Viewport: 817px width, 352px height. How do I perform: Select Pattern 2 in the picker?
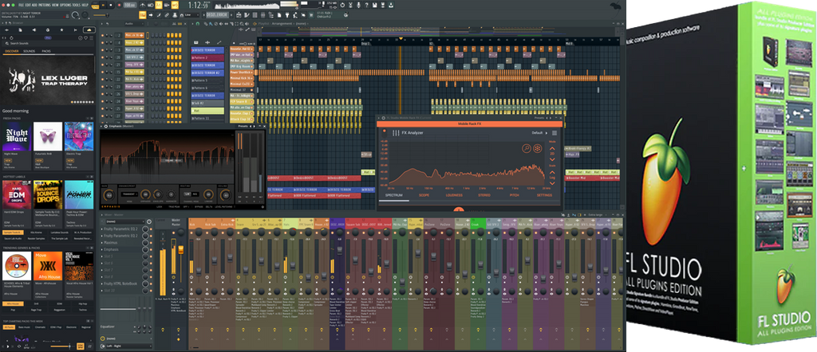click(207, 57)
